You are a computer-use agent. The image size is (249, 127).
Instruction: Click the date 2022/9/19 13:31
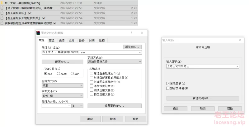pos(71,3)
